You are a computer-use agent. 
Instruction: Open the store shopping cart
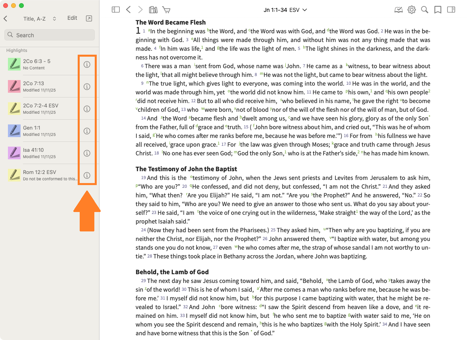167,10
